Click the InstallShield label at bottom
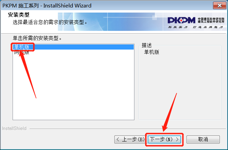This screenshot has width=228, height=150. point(14,128)
